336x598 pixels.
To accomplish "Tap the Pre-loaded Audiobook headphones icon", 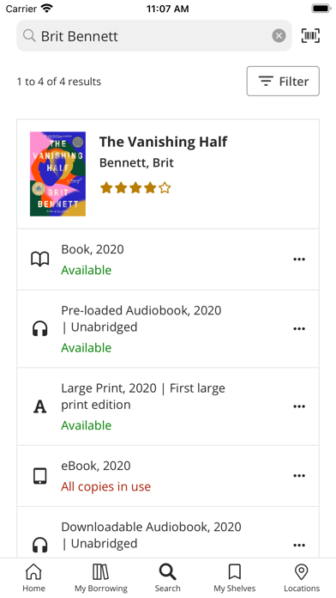I will pyautogui.click(x=40, y=329).
